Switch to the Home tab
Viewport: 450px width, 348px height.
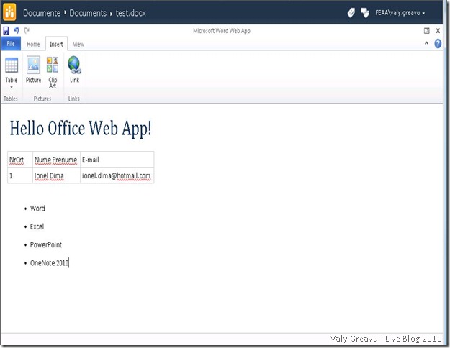click(33, 44)
